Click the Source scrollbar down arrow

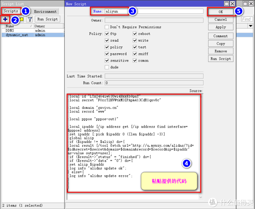201,197
